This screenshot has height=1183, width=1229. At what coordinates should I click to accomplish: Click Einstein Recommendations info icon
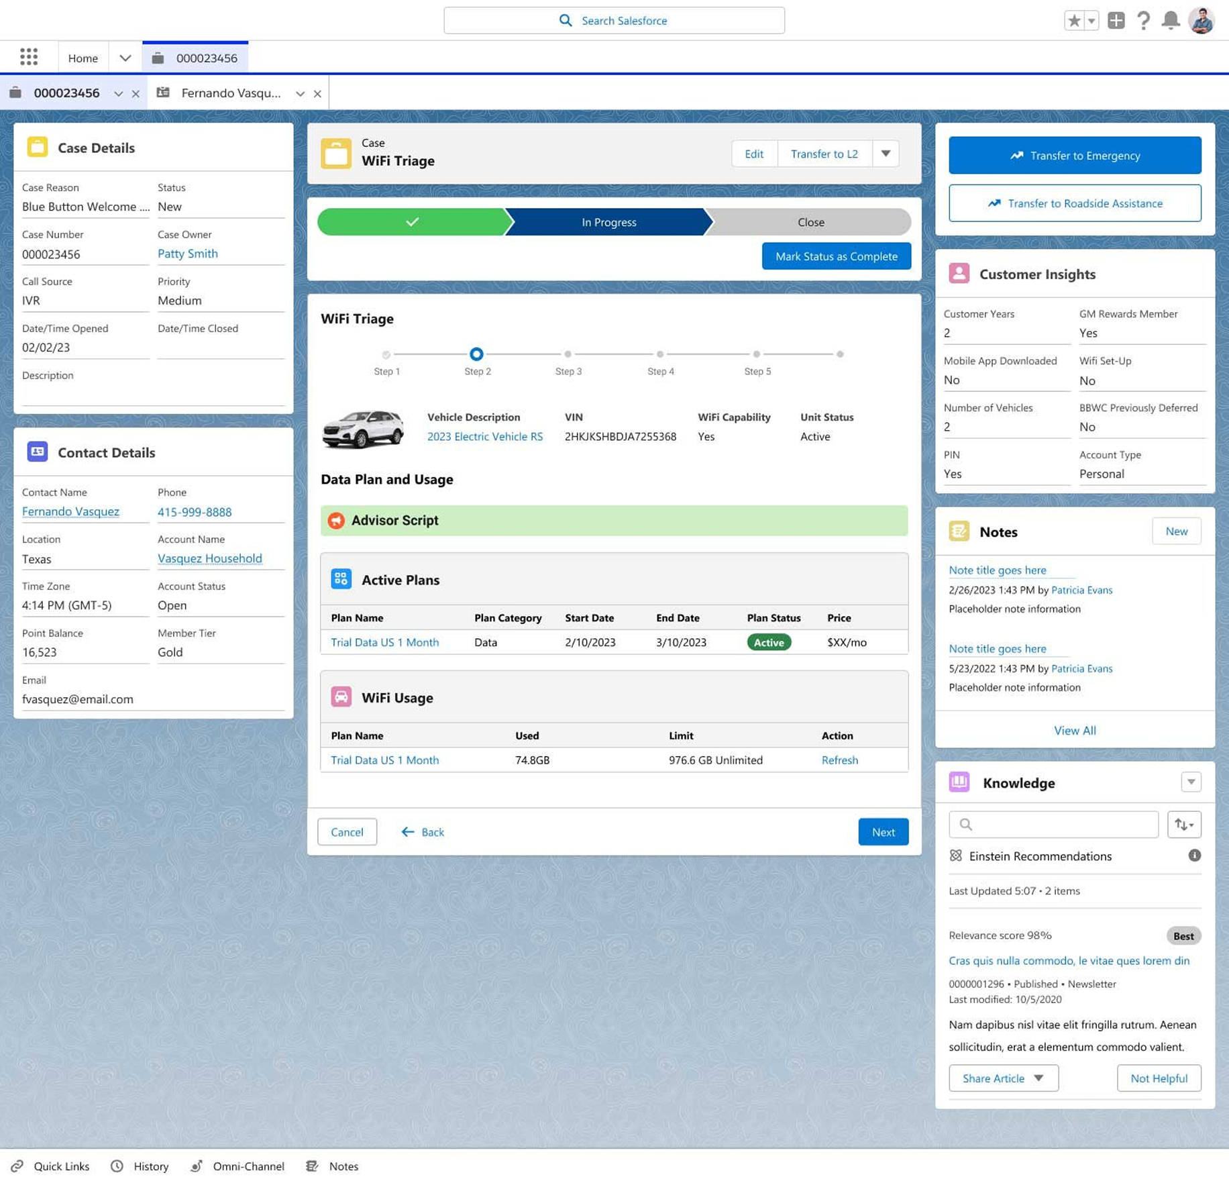(1194, 855)
